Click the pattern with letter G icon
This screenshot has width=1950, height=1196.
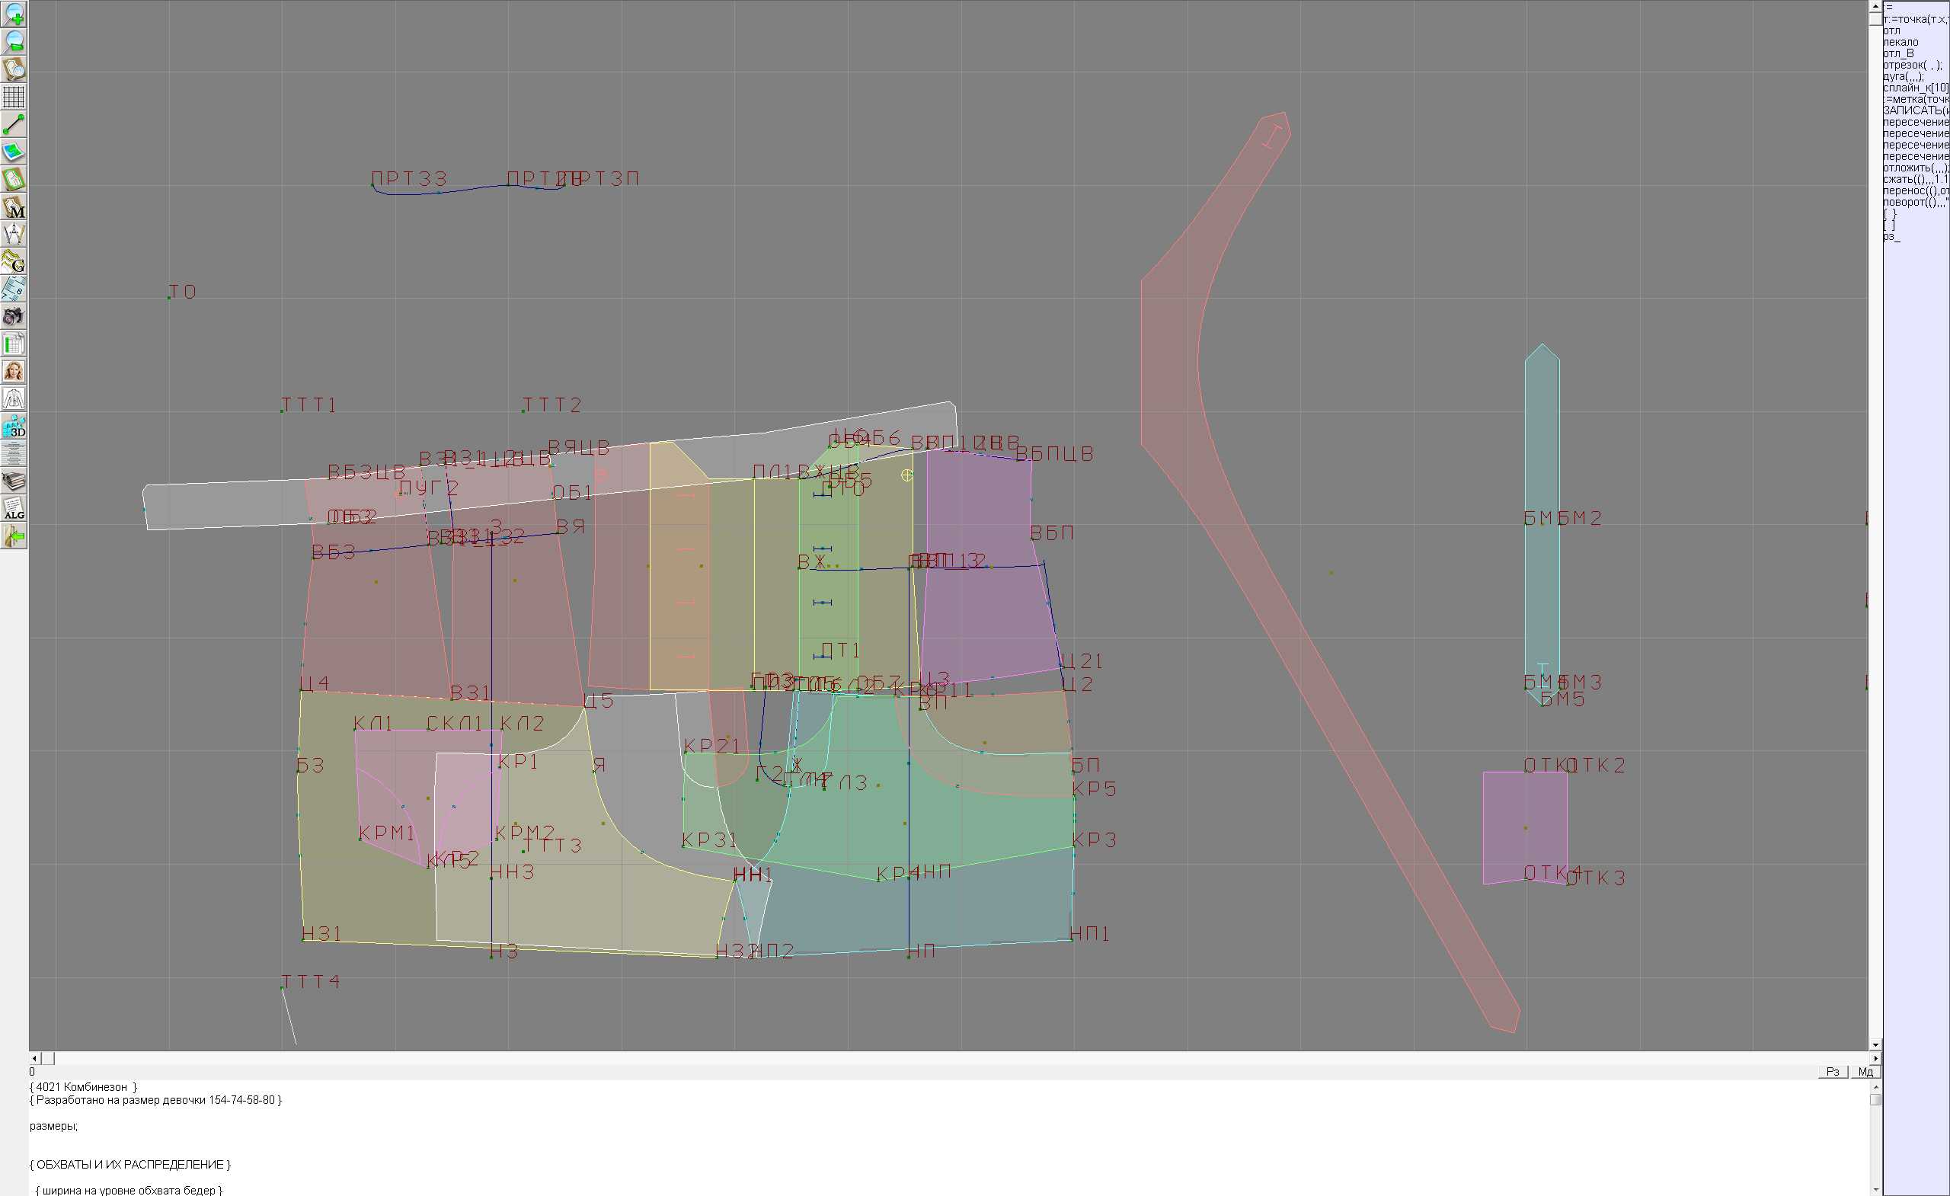coord(14,261)
